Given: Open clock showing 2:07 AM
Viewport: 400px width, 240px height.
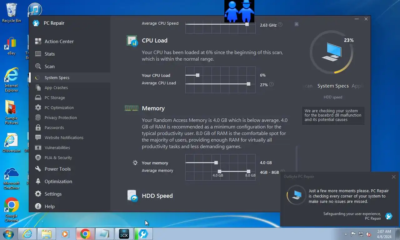Looking at the screenshot, I should point(384,234).
